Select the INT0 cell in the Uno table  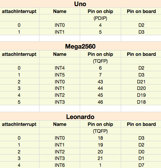click(60, 25)
